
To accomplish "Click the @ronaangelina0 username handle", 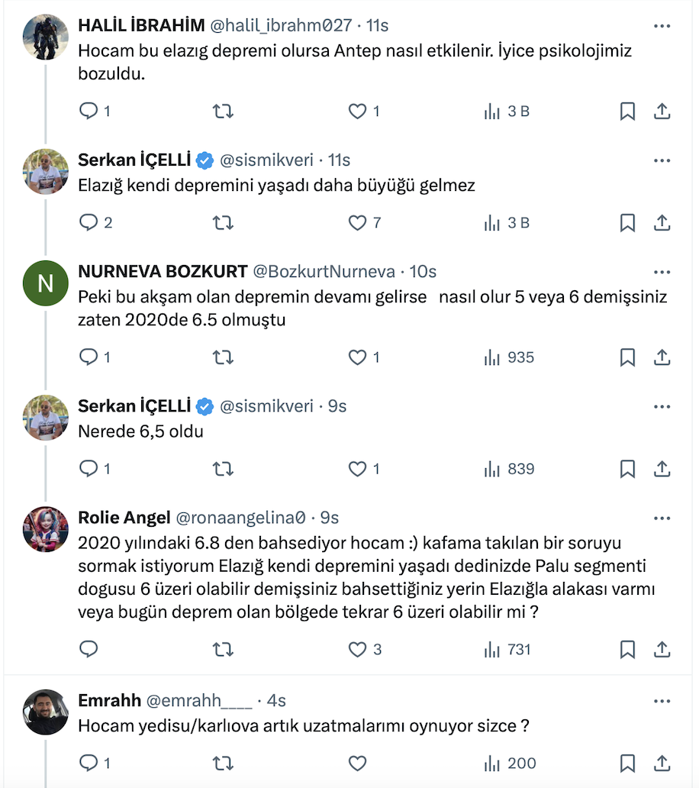I will coord(241,518).
